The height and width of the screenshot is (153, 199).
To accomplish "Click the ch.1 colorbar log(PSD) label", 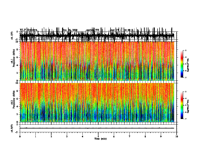I will [188, 65].
